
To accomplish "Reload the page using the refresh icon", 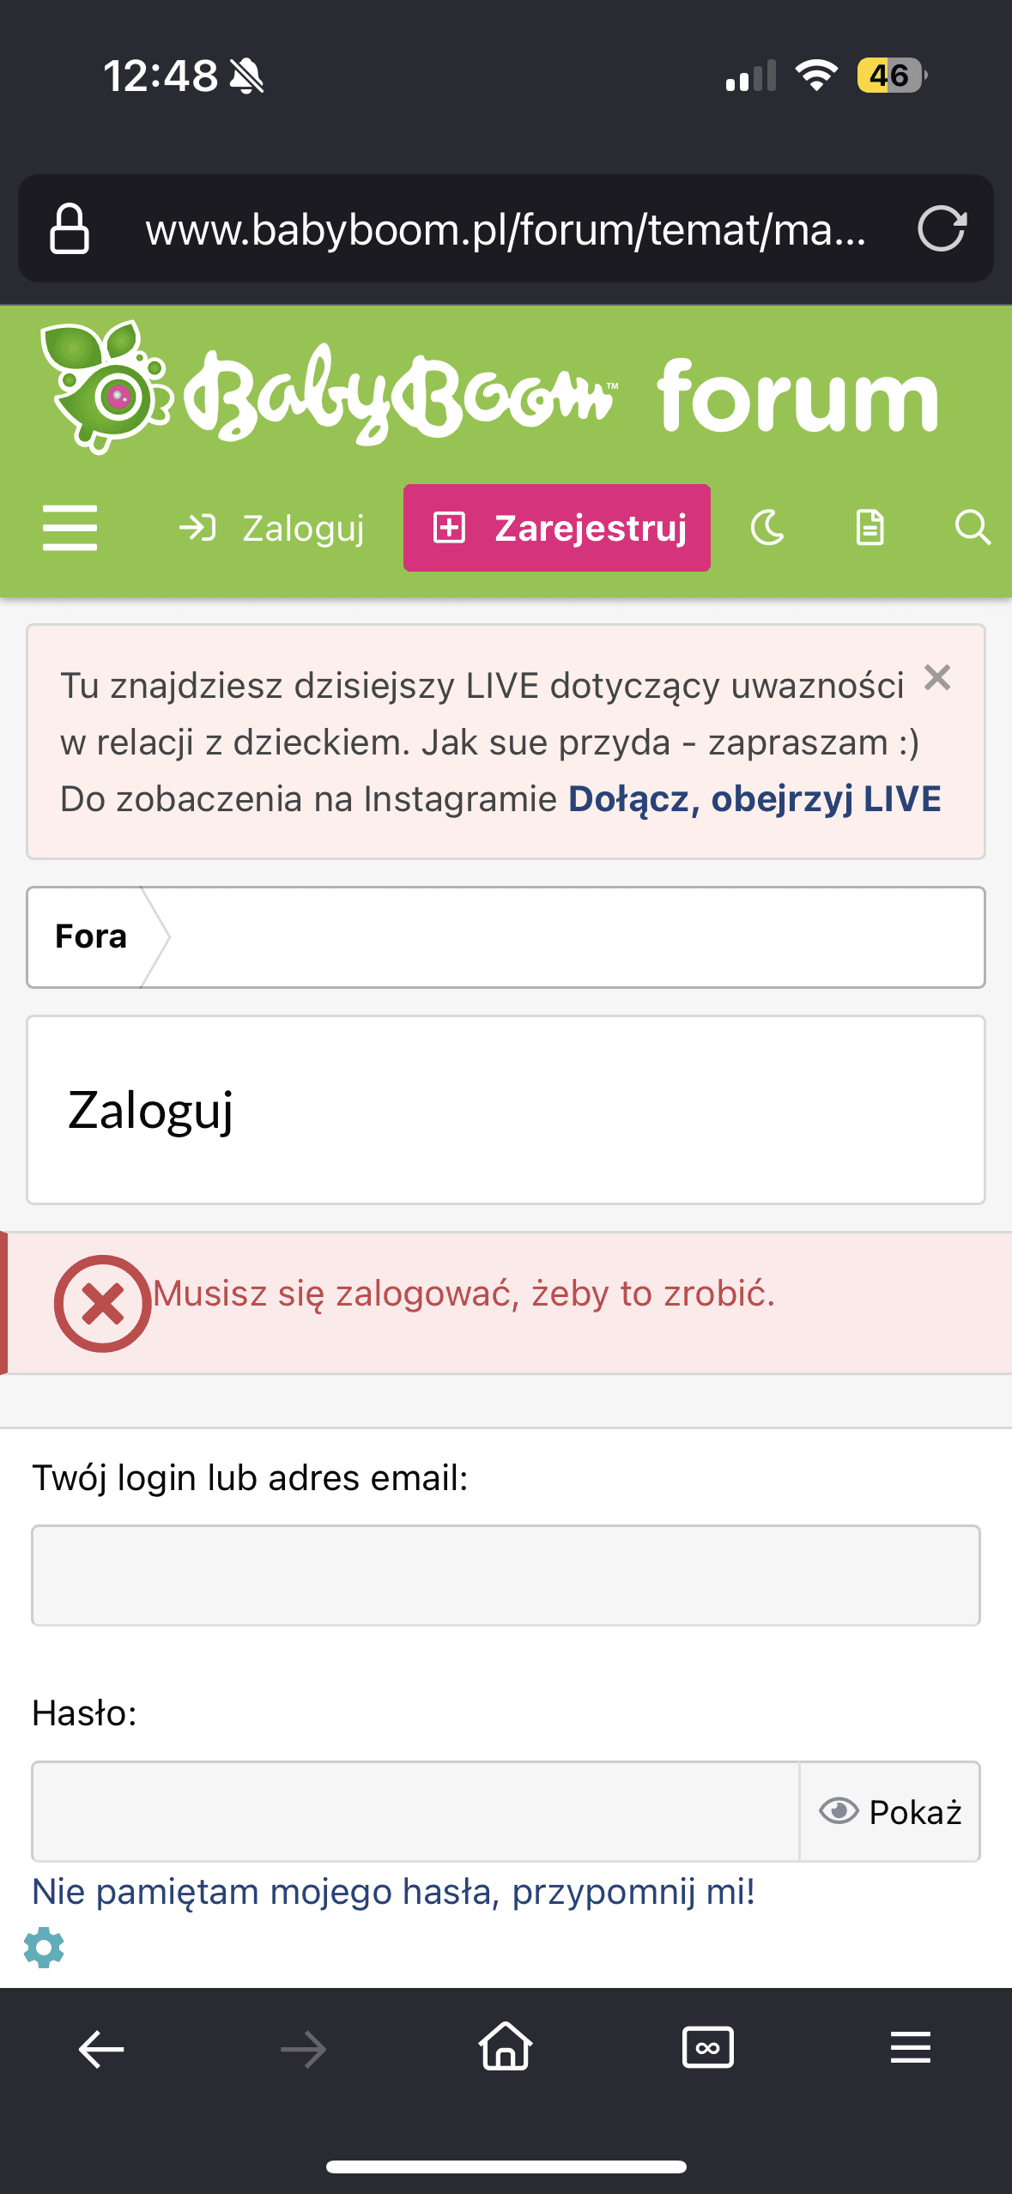I will pyautogui.click(x=942, y=229).
